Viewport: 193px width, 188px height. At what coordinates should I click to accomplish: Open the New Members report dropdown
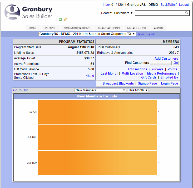point(100,90)
